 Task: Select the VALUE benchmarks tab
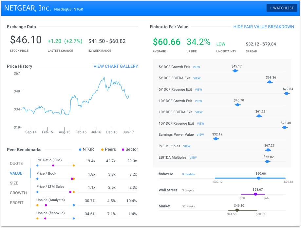(x=16, y=173)
